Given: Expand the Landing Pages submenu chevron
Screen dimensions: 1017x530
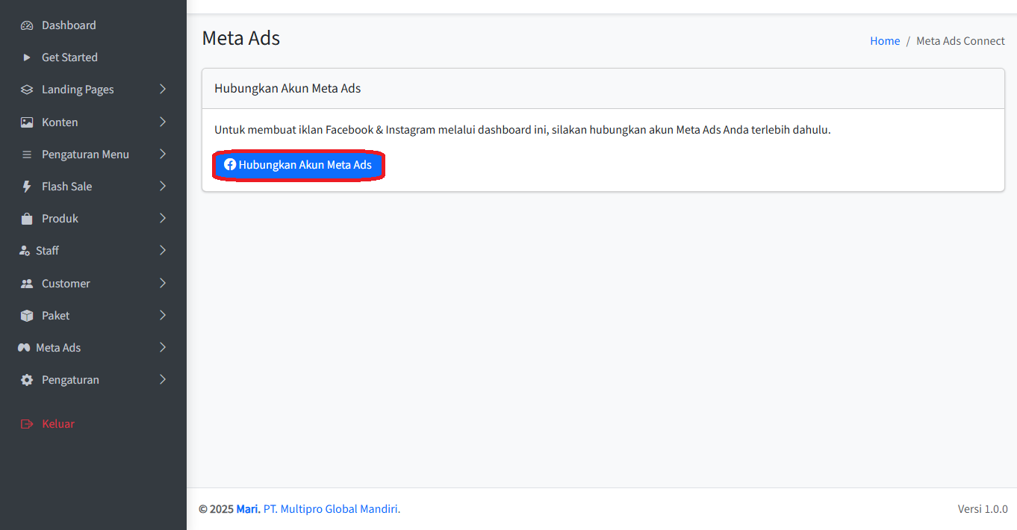Looking at the screenshot, I should pos(163,90).
